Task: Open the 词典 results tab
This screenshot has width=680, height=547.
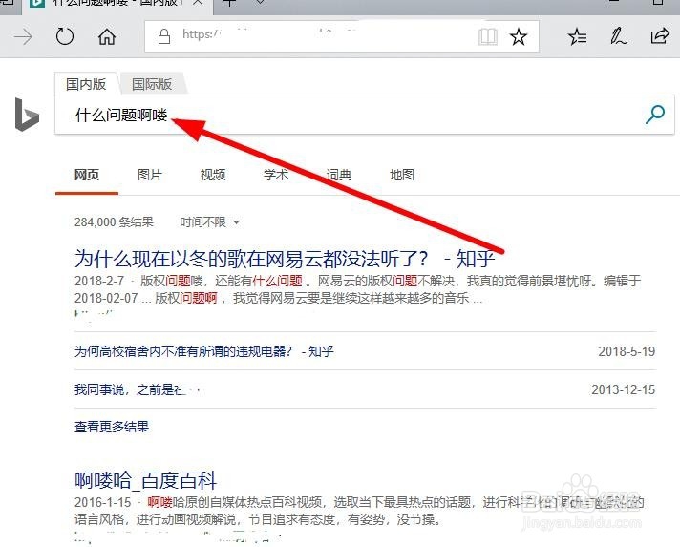Action: point(339,175)
